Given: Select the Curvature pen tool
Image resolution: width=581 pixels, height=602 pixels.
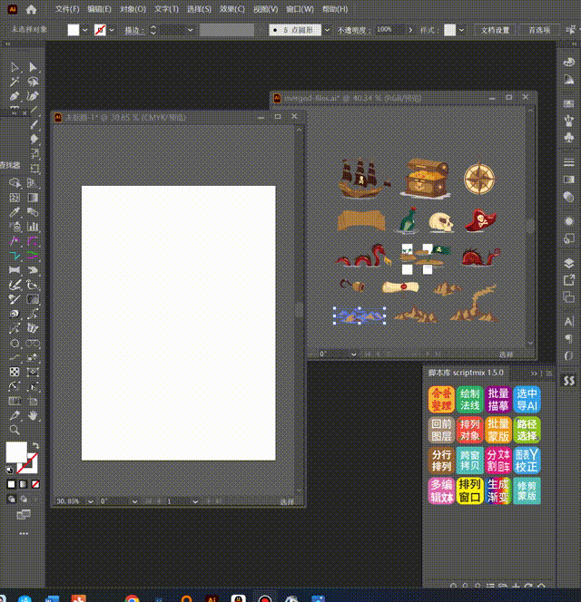Looking at the screenshot, I should coord(33,96).
